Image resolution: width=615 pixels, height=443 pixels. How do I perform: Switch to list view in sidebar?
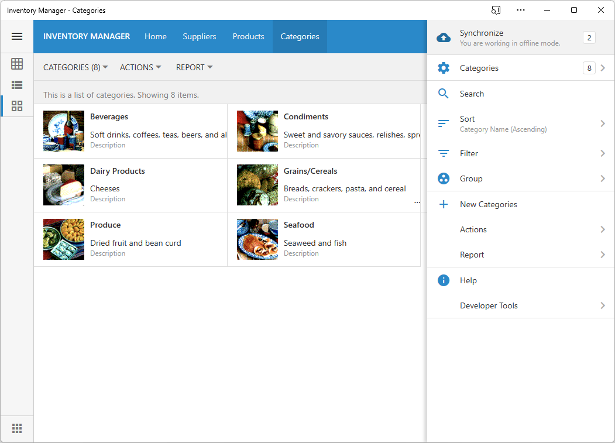[17, 85]
